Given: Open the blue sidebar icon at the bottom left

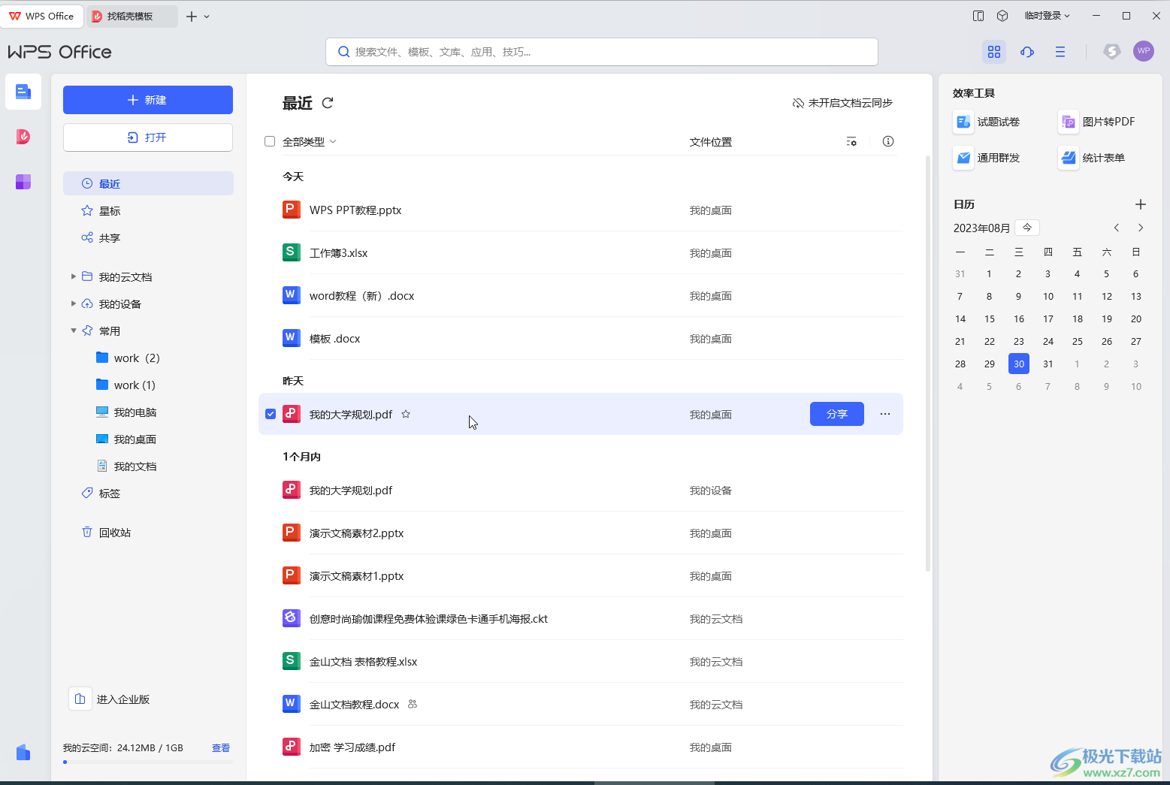Looking at the screenshot, I should coord(23,752).
